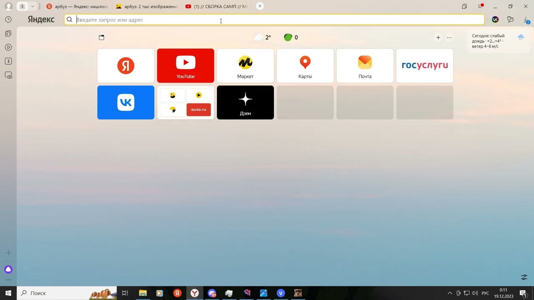Open the volume control in system tray
The width and height of the screenshot is (534, 300).
tap(475, 293)
